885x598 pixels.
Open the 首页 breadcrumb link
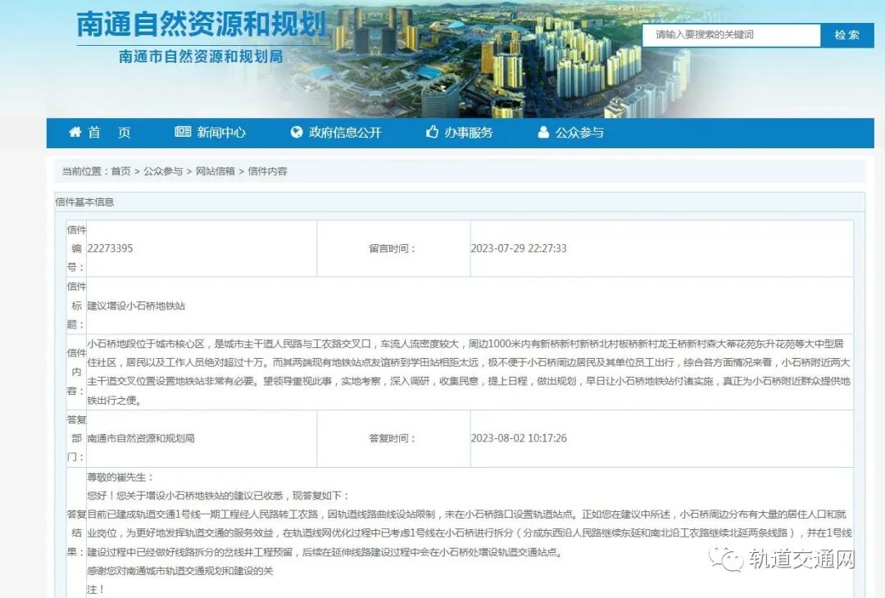point(117,171)
